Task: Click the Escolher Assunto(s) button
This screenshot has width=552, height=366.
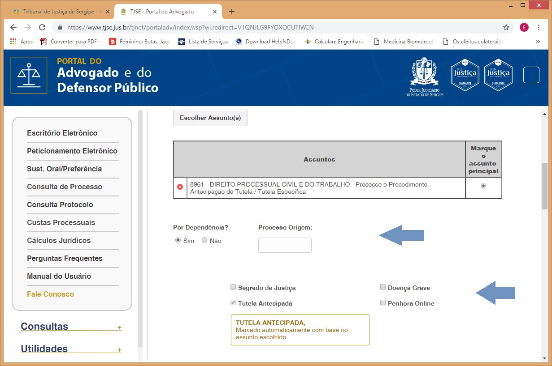Action: 210,118
